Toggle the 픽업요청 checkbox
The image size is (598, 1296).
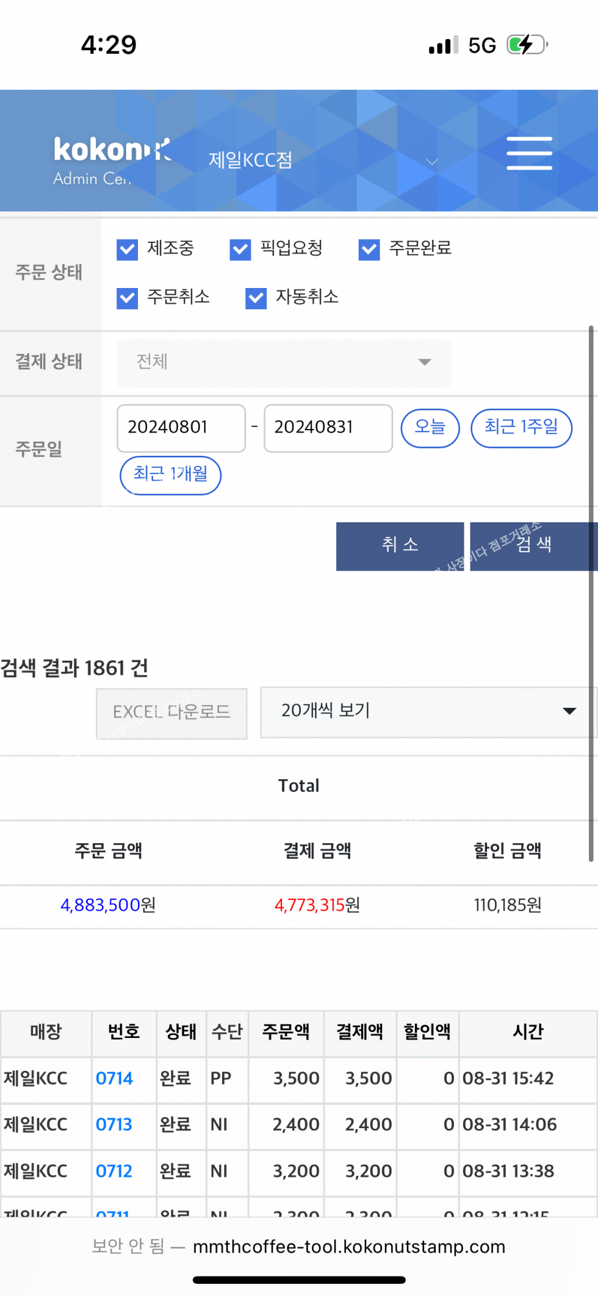click(240, 249)
